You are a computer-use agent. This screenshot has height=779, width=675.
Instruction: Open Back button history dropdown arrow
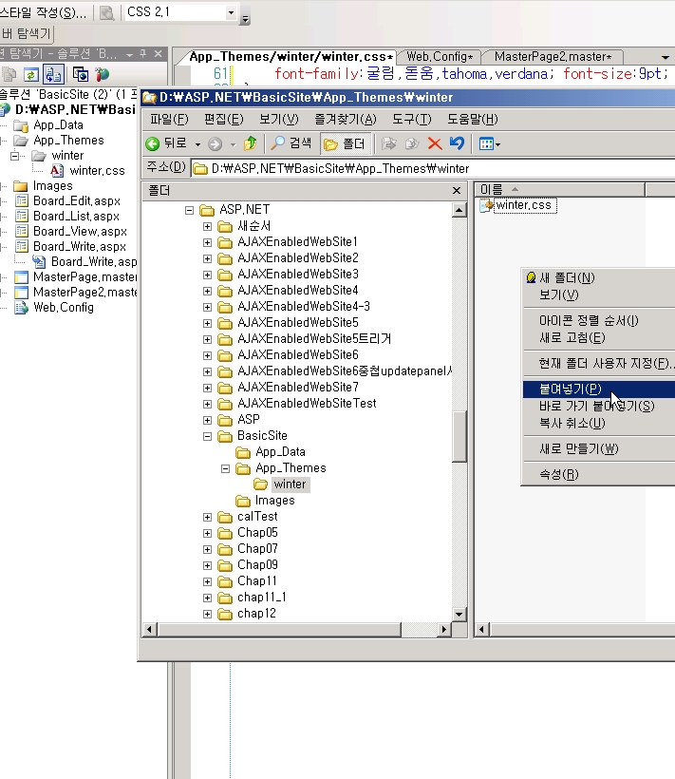[x=197, y=144]
